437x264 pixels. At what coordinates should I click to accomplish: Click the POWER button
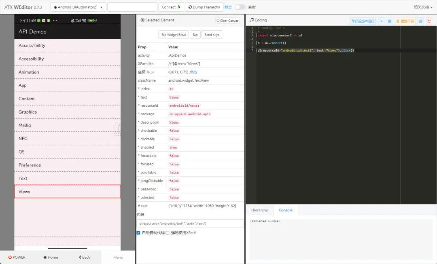[x=17, y=257]
